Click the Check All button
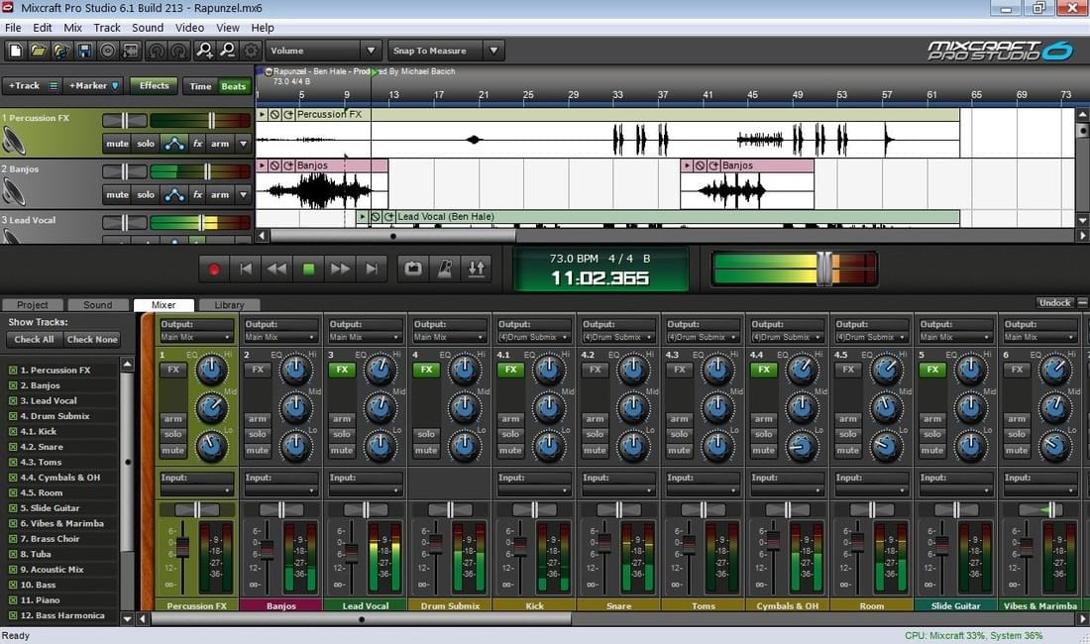Viewport: 1090px width, 644px height. click(34, 340)
